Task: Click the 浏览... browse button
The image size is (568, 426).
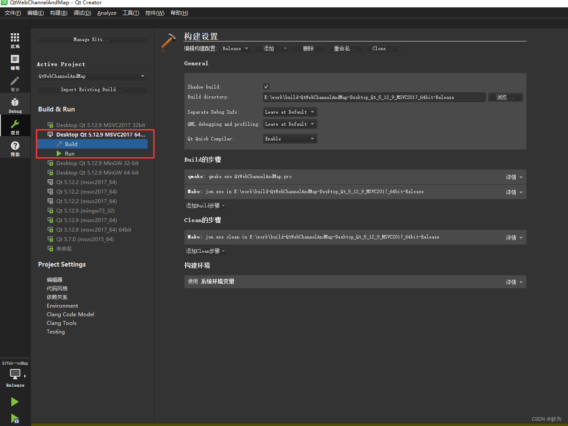Action: point(506,97)
